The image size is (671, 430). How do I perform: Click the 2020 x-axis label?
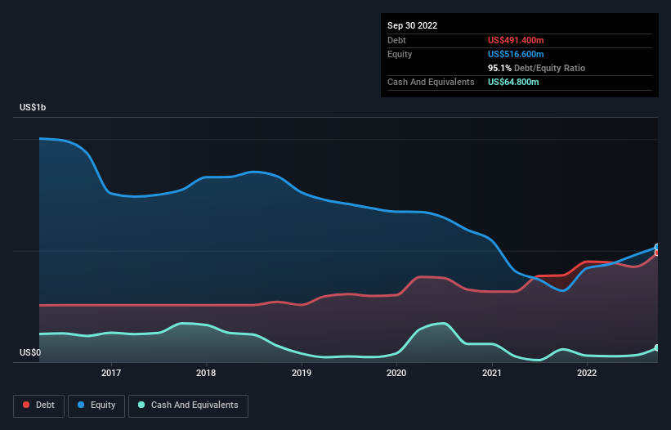[x=396, y=373]
